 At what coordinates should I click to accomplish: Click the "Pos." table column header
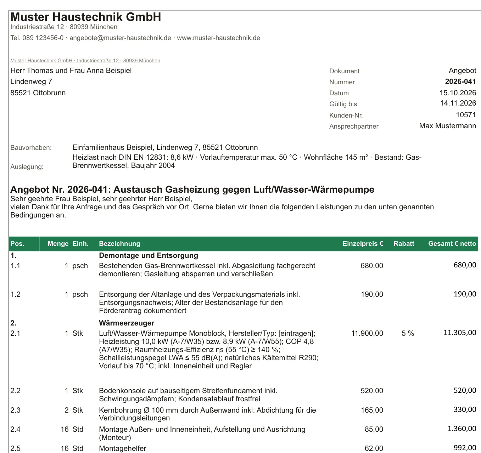coord(17,244)
